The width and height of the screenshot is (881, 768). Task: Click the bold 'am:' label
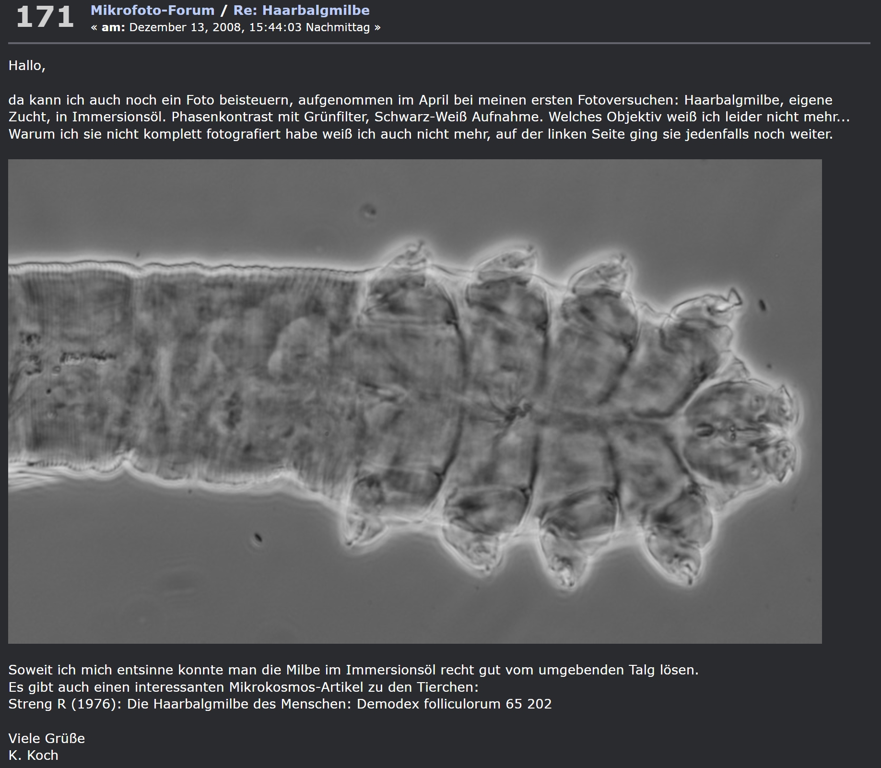[x=113, y=27]
